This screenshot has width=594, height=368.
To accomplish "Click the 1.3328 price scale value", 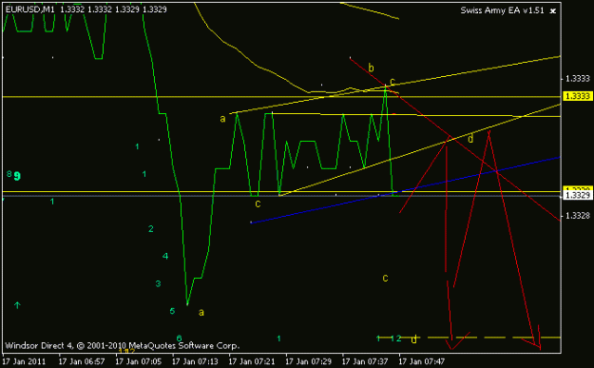I will 577,216.
